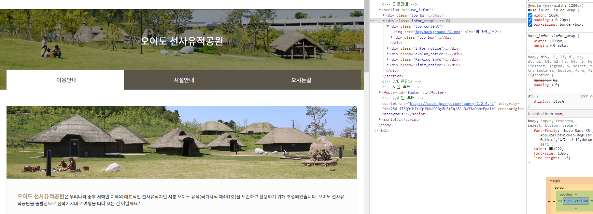Expand the div class="explan_notice" node
593x214 pixels.
pyautogui.click(x=388, y=54)
